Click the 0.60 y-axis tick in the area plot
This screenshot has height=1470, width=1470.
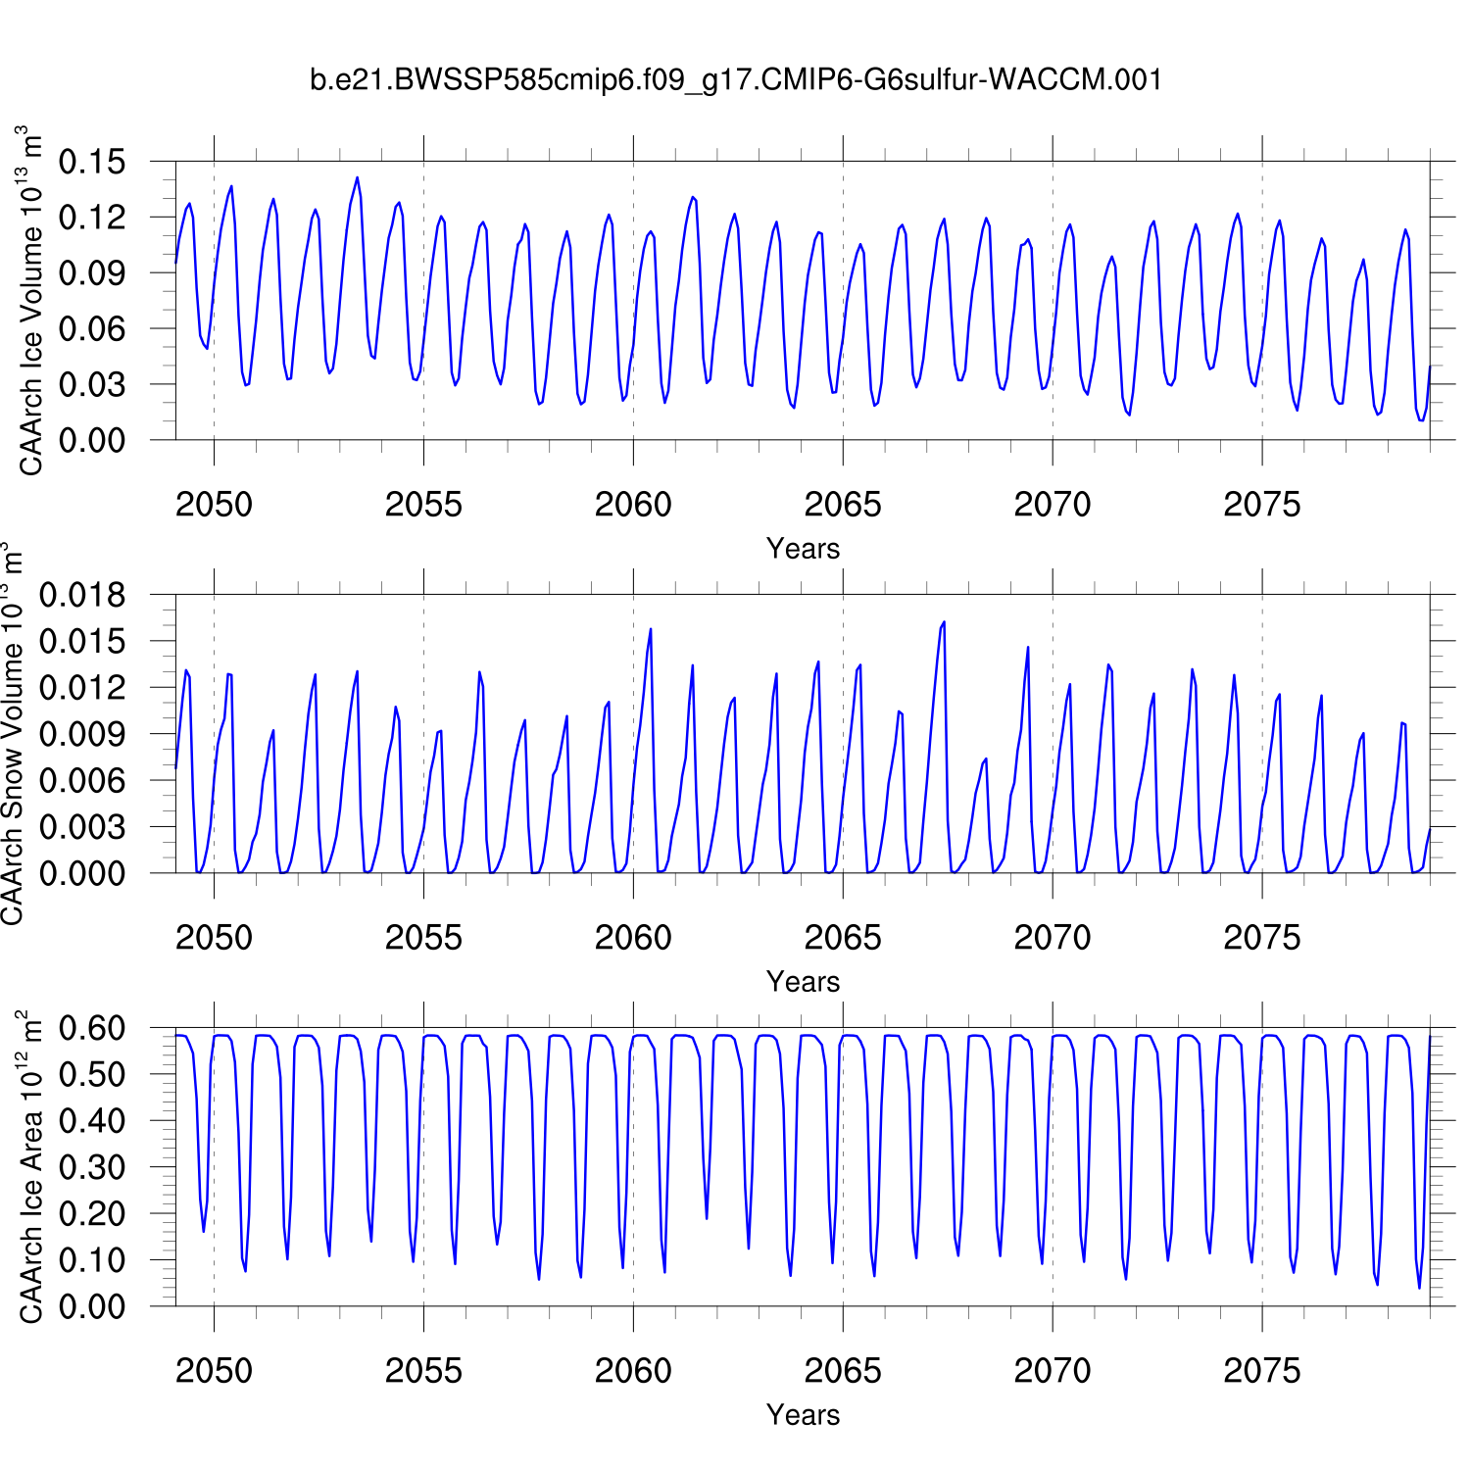click(x=92, y=1028)
